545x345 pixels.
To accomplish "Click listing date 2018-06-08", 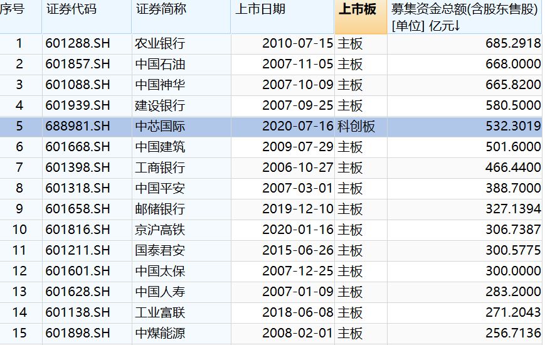I will coord(283,312).
